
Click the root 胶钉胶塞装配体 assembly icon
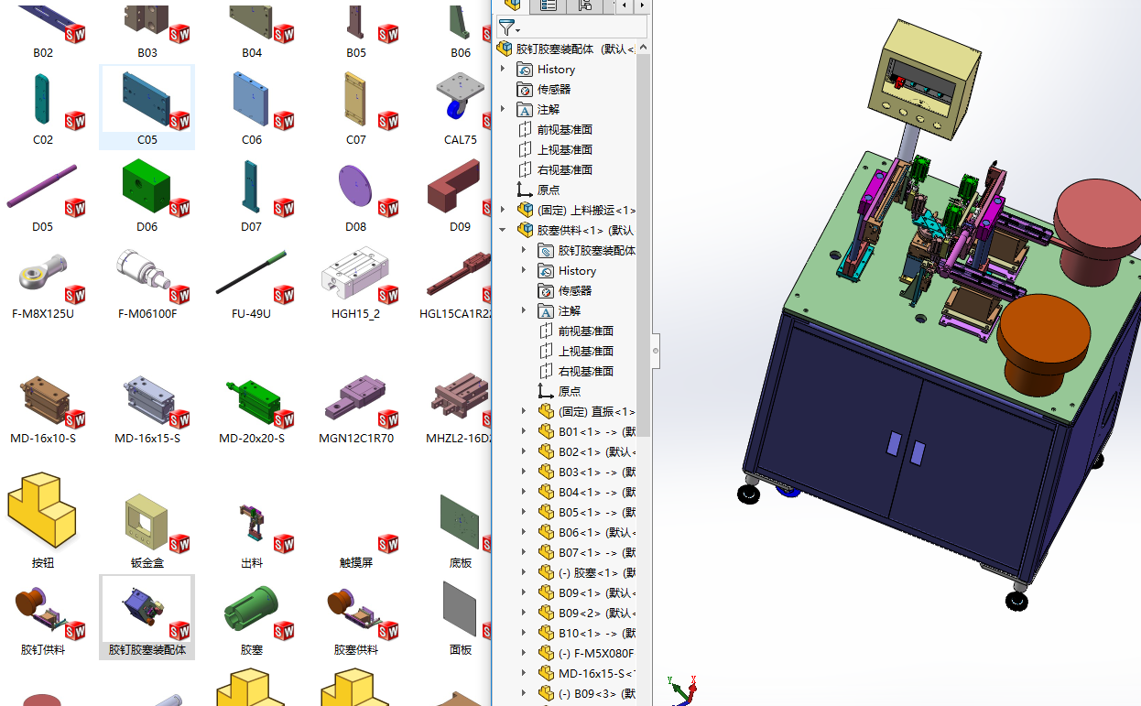[505, 49]
